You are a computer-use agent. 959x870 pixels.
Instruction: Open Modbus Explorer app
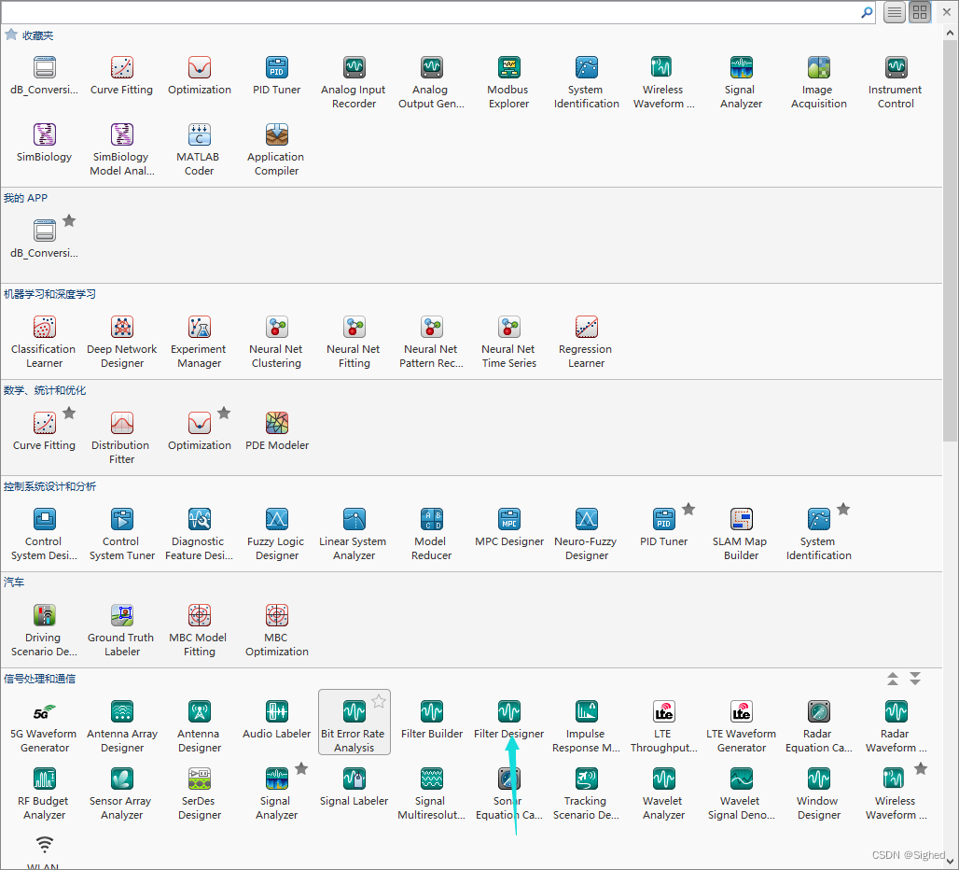pyautogui.click(x=508, y=82)
